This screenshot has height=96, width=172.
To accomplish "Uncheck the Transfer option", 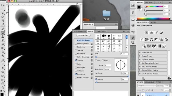I will (76, 60).
